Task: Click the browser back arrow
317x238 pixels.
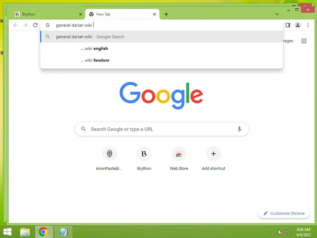Action: pyautogui.click(x=15, y=25)
